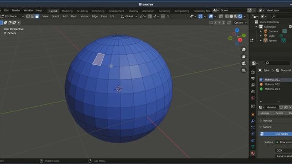Toggle Use Nodes button
The height and width of the screenshot is (164, 292).
point(276,134)
